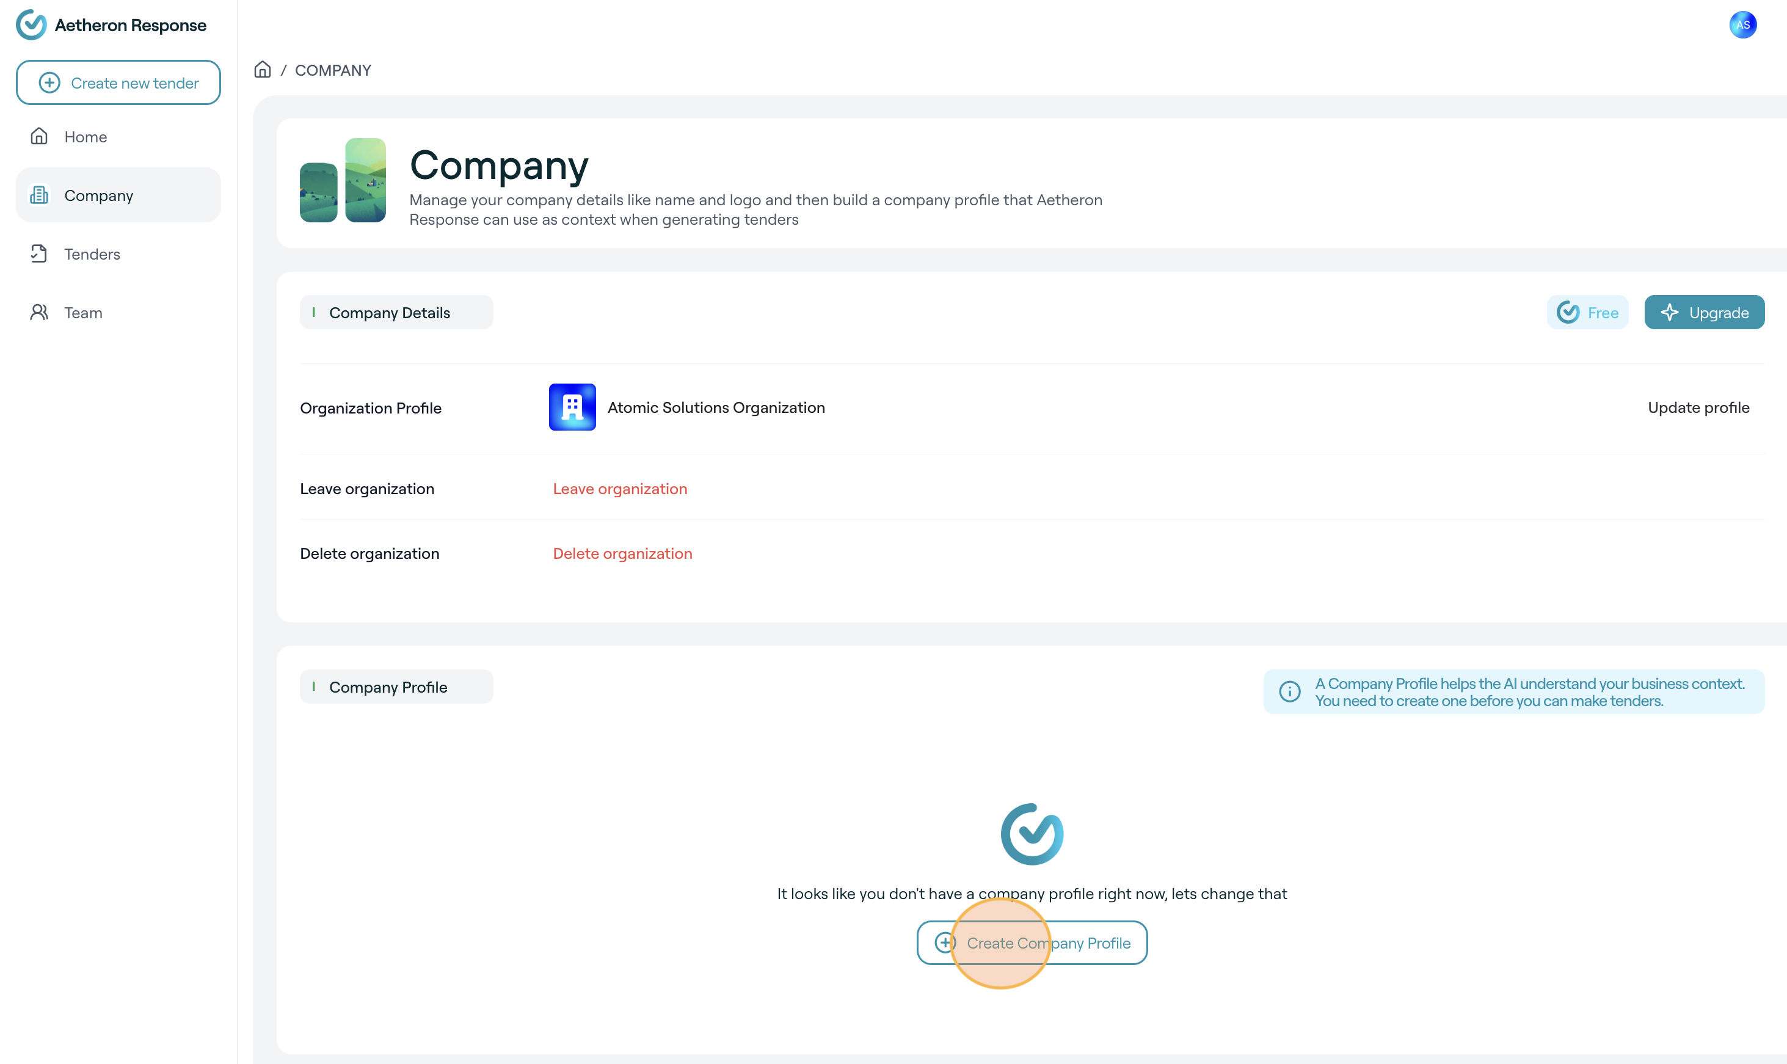Open the Team page from sidebar
Image resolution: width=1787 pixels, height=1064 pixels.
click(x=83, y=313)
